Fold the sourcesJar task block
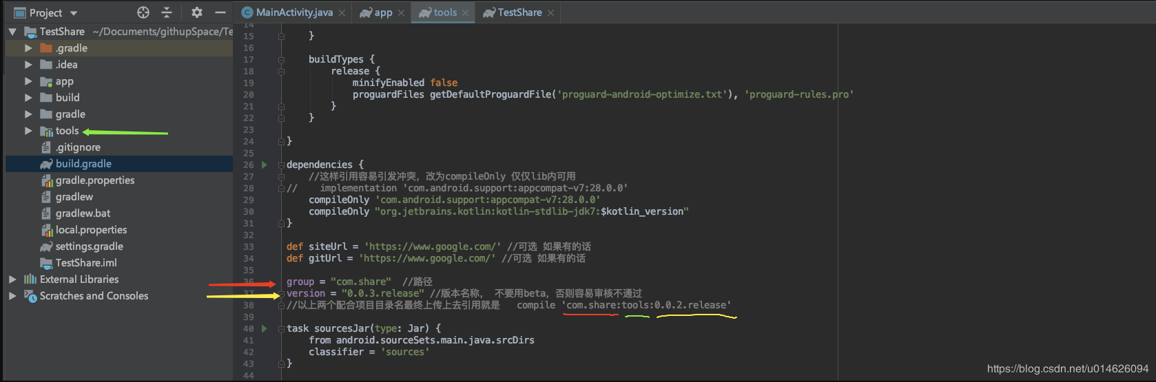The height and width of the screenshot is (382, 1156). [281, 329]
